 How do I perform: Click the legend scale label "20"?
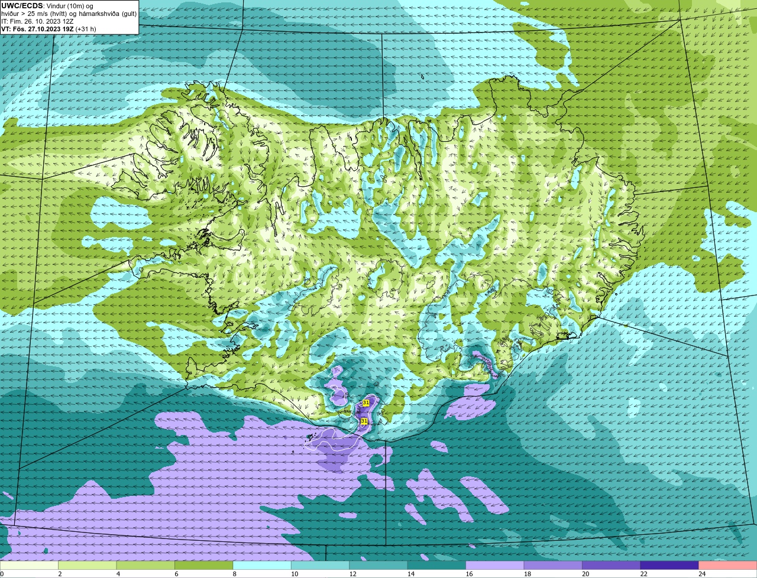coord(585,574)
